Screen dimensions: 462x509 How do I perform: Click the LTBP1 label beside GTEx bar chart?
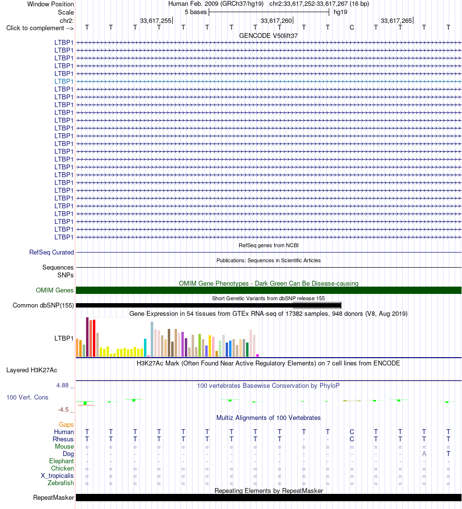[64, 338]
